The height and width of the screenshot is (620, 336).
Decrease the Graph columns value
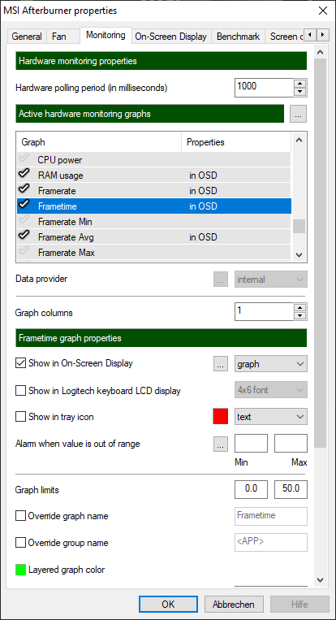300,316
